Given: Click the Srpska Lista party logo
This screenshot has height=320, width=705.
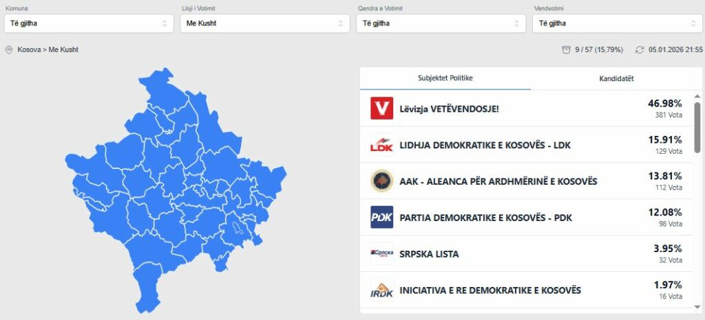Looking at the screenshot, I should pos(381,254).
